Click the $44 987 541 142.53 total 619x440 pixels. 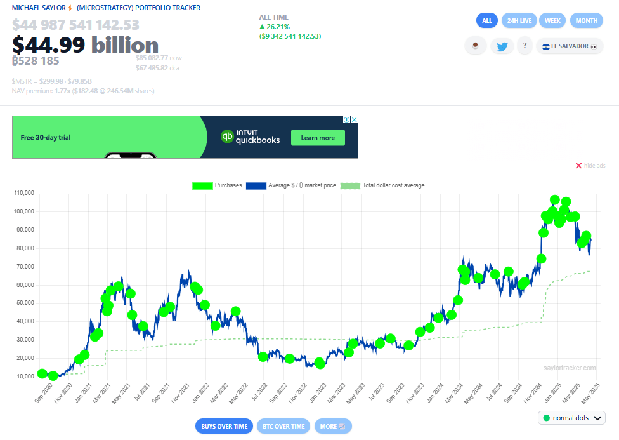[x=75, y=25]
